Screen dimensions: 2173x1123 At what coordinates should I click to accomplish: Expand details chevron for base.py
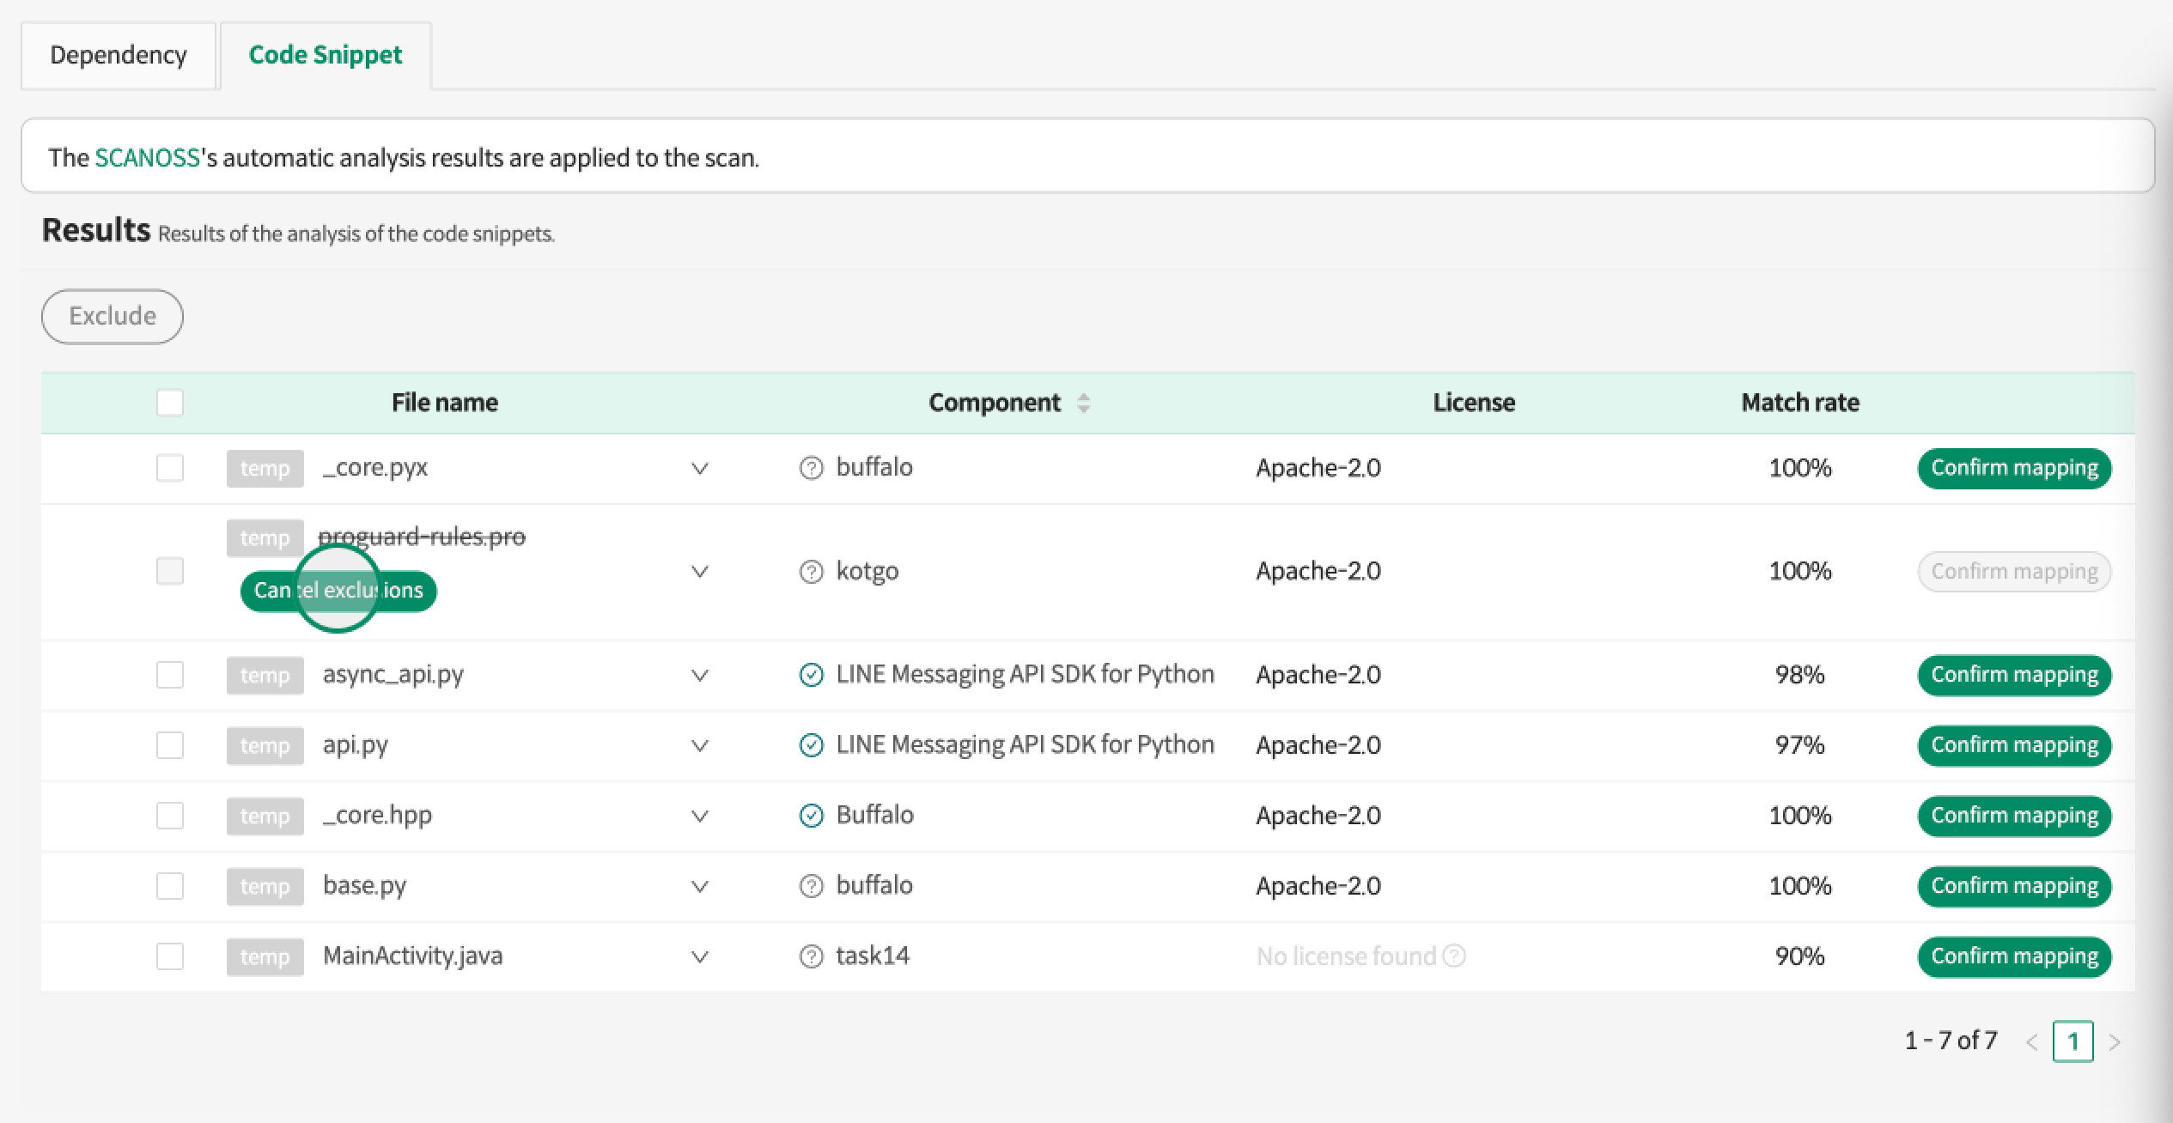[x=700, y=887]
